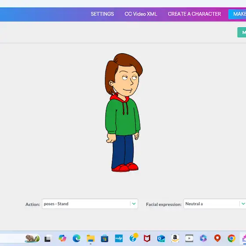Click the green button below the header

pyautogui.click(x=242, y=33)
